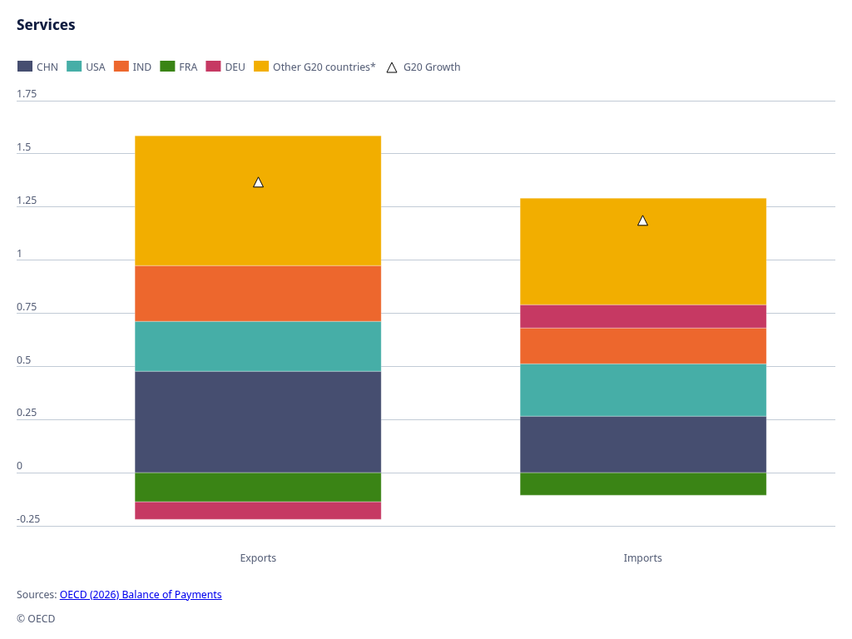Click the Exports axis label
The image size is (852, 639).
coord(258,557)
